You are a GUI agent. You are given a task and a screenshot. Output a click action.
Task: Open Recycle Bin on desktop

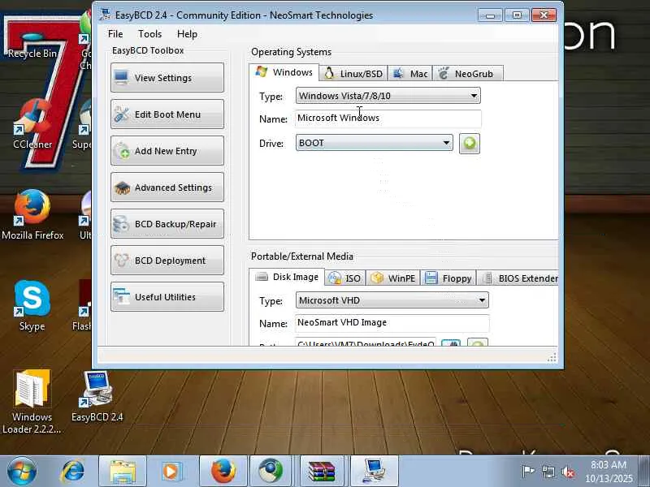[32, 44]
